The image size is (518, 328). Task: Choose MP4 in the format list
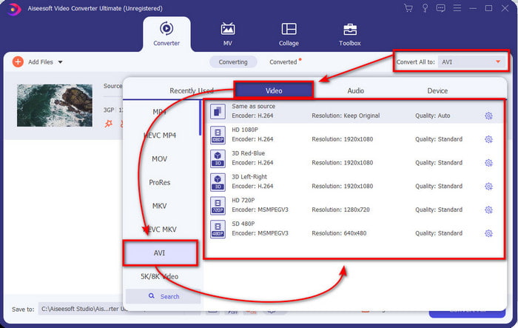click(x=160, y=112)
